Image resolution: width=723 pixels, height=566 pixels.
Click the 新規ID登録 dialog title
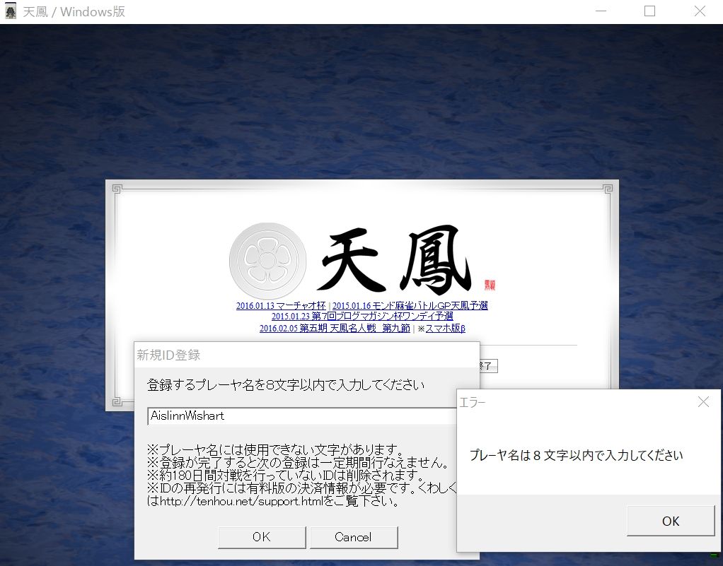(168, 355)
